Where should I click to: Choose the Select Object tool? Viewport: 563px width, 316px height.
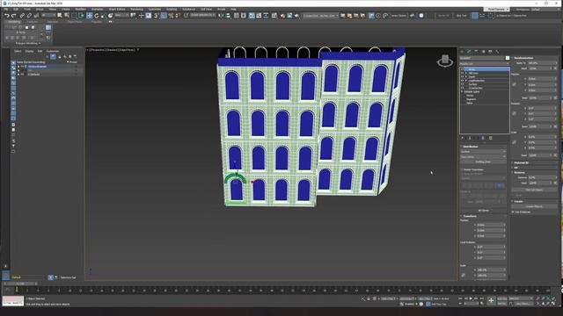(60, 16)
